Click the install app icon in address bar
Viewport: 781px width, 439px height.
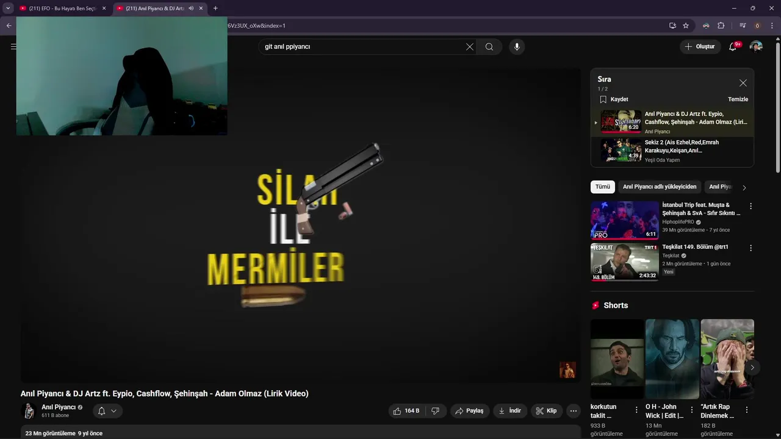tap(672, 26)
